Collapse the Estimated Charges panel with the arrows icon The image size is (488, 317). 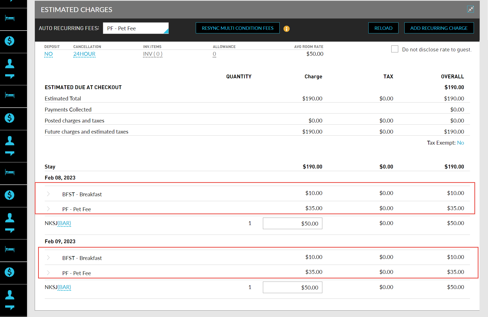coord(470,9)
